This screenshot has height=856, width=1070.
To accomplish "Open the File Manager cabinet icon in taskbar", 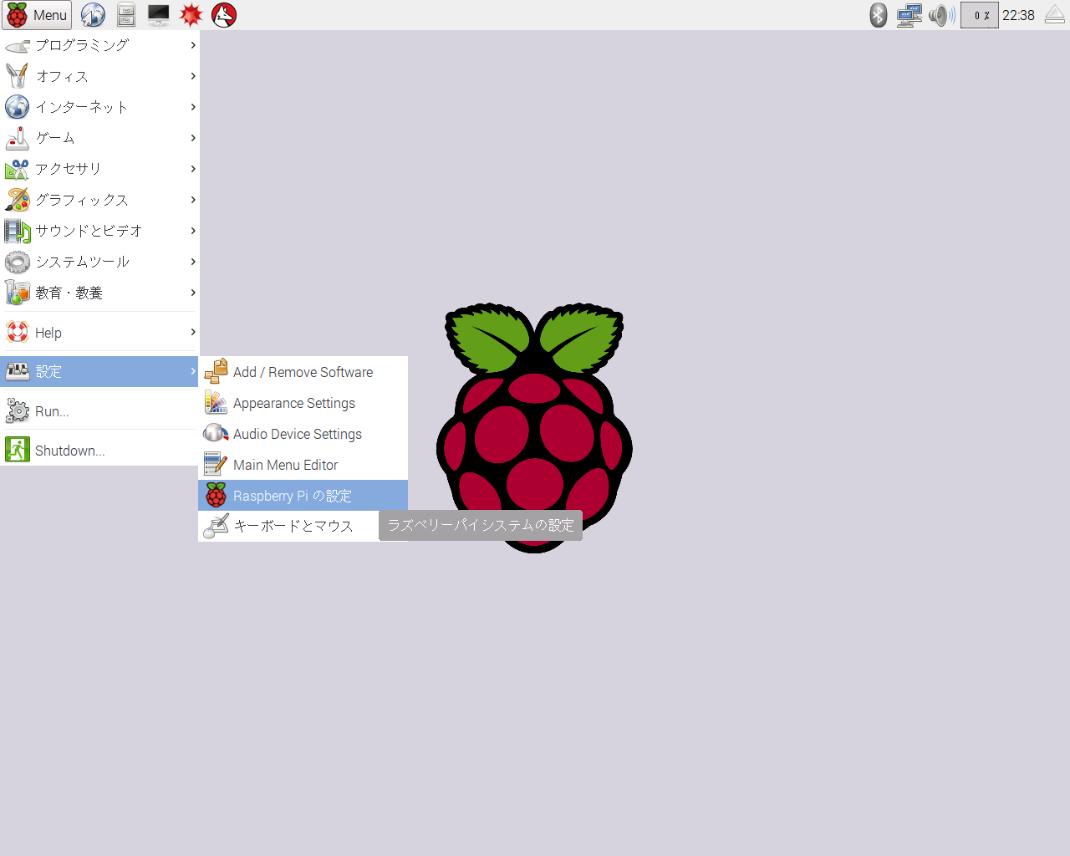I will (126, 15).
